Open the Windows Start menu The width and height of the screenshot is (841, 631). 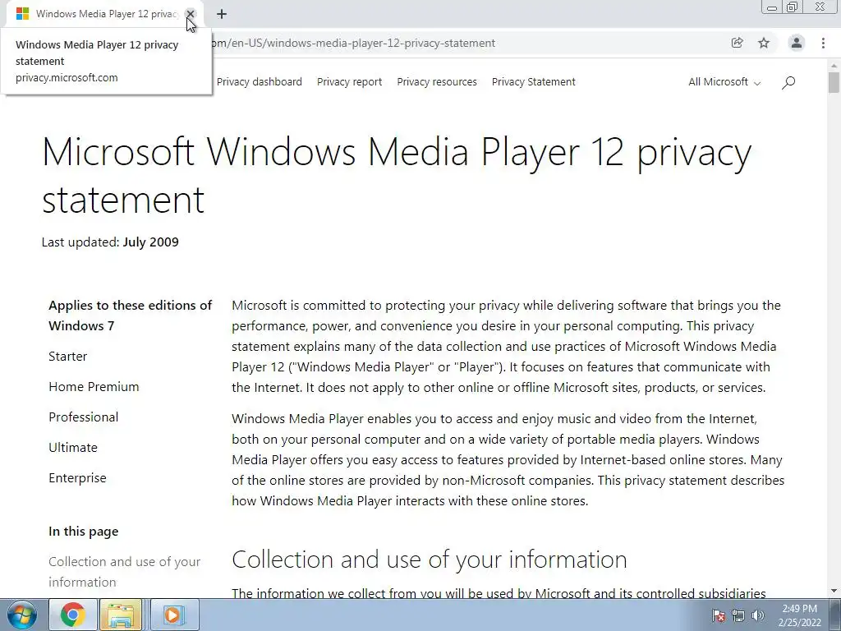click(x=21, y=615)
